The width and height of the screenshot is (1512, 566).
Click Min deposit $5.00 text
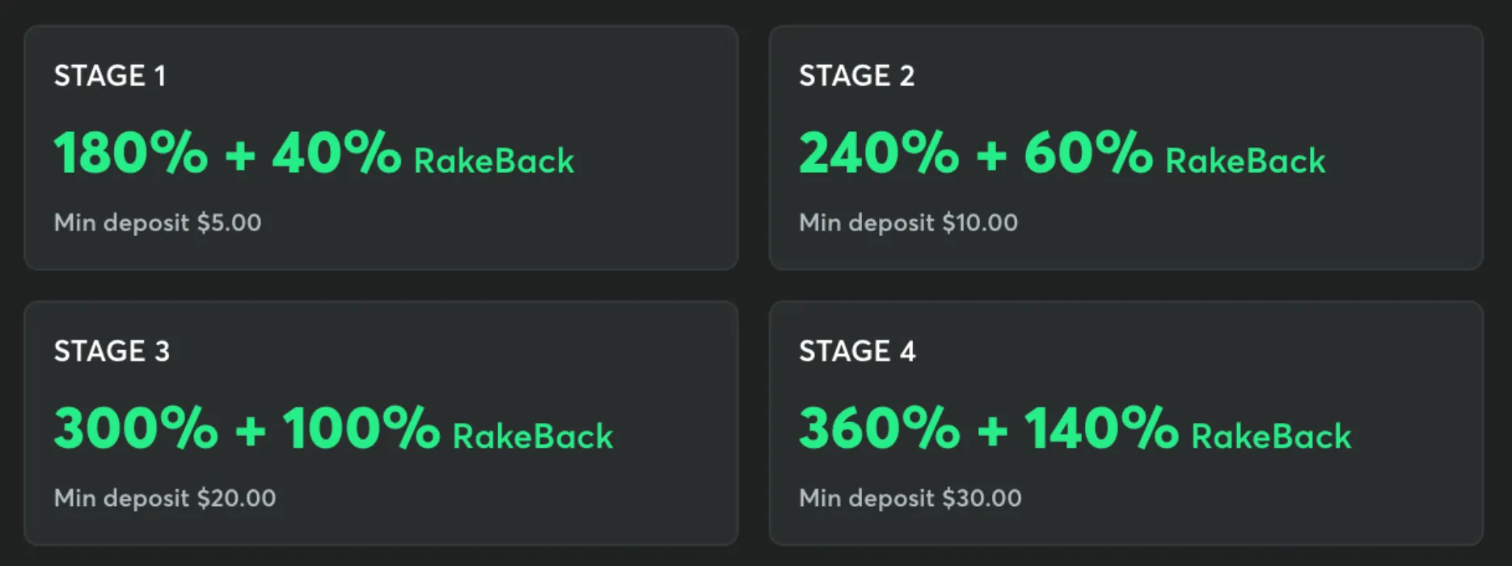click(x=158, y=222)
